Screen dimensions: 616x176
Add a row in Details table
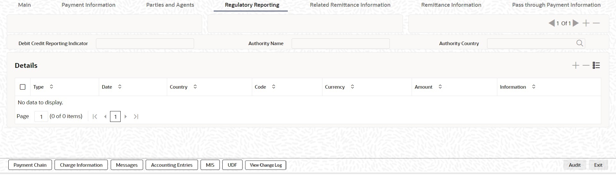(576, 65)
